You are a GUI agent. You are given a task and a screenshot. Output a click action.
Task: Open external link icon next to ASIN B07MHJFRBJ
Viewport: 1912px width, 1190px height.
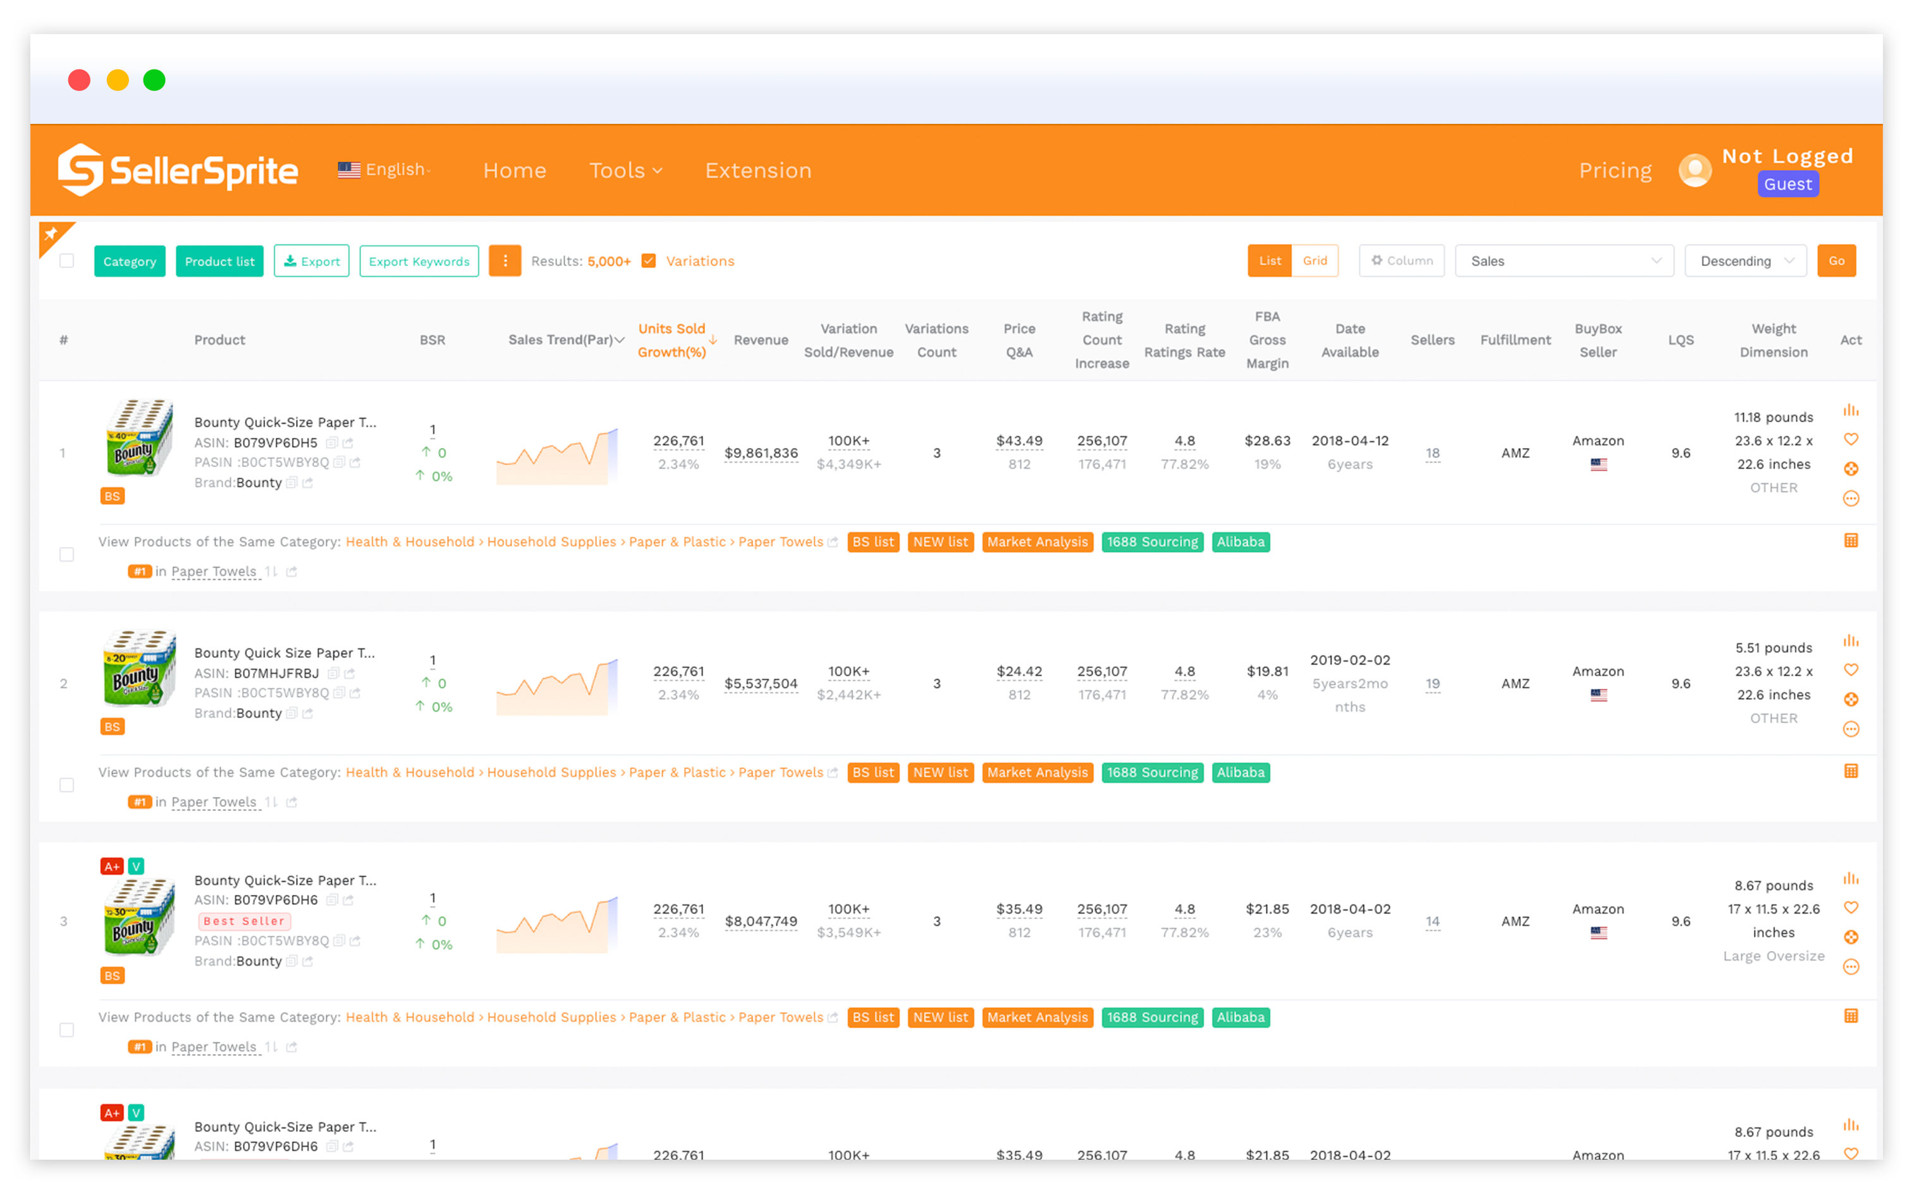click(x=350, y=673)
